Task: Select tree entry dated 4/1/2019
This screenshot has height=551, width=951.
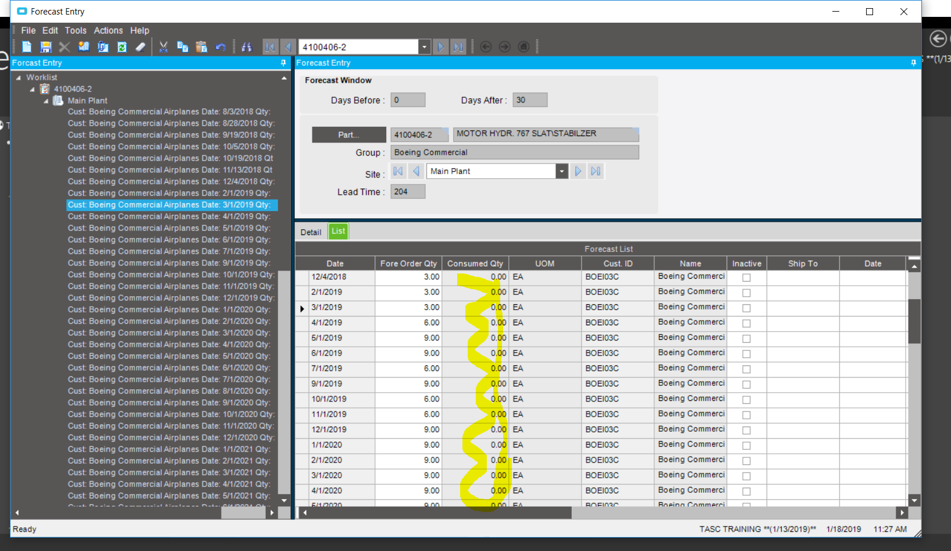Action: [x=169, y=216]
